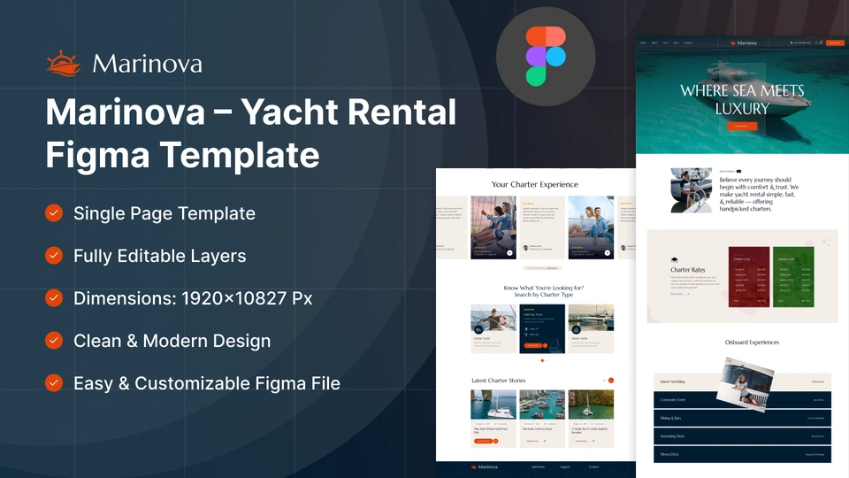Image resolution: width=849 pixels, height=478 pixels.
Task: Click the 'Latest Charter Stories' heading
Action: (498, 381)
